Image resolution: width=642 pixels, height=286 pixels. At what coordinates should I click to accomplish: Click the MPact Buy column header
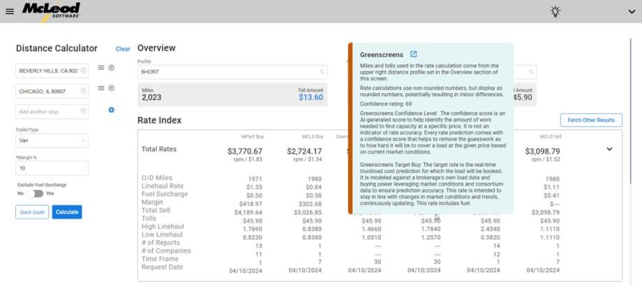[252, 137]
